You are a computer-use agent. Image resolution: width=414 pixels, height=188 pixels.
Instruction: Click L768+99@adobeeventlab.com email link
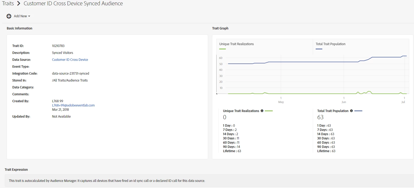pyautogui.click(x=73, y=105)
